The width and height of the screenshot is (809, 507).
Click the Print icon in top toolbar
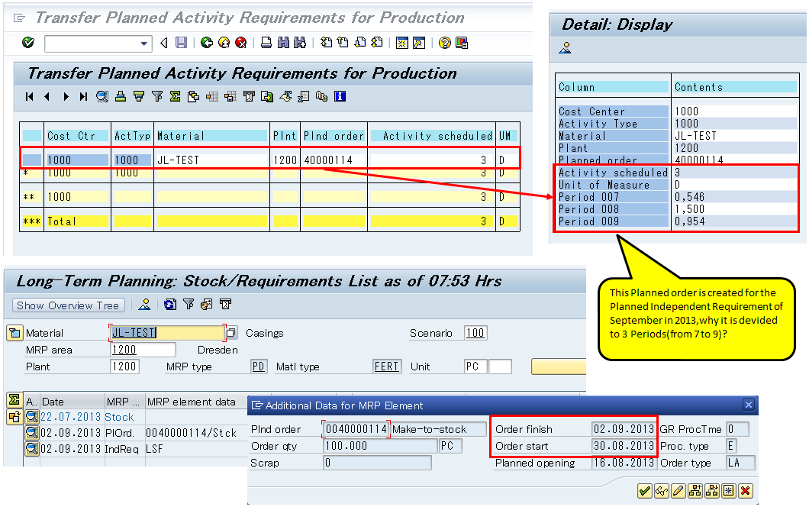click(x=266, y=43)
